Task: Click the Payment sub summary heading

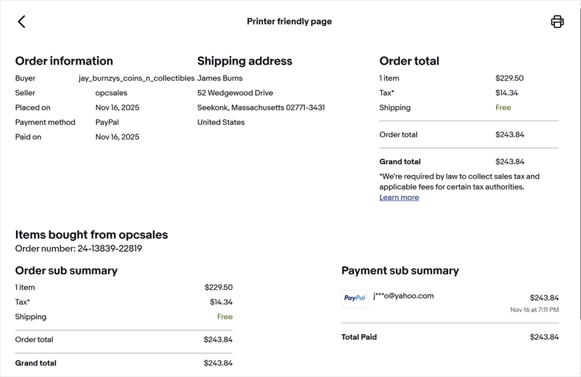Action: [400, 270]
